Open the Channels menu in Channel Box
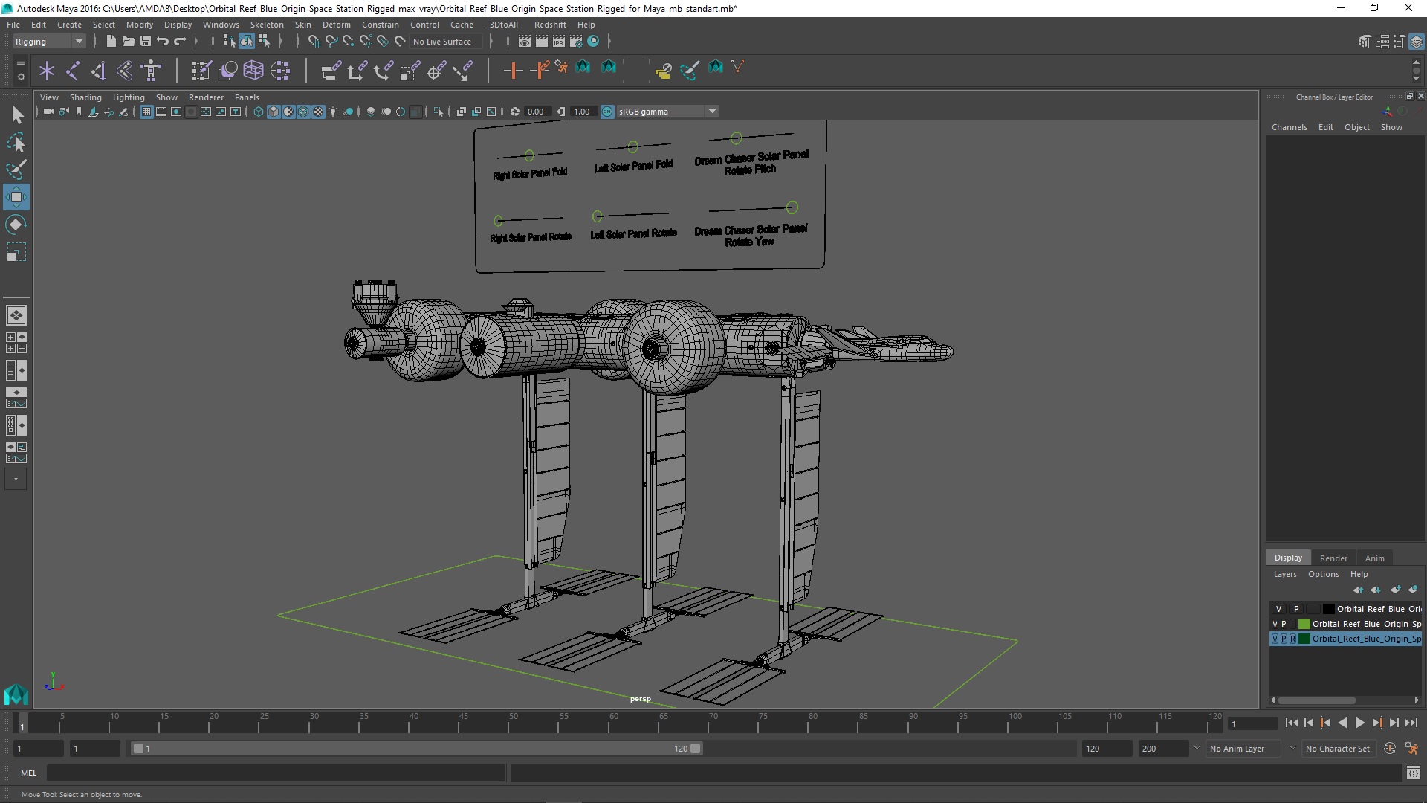 tap(1289, 127)
